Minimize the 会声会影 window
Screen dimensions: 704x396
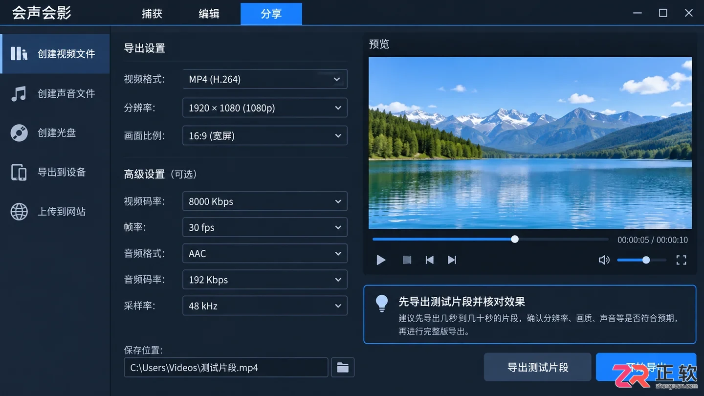click(x=638, y=13)
